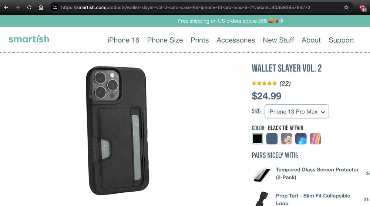Screen dimensions: 370x206
Task: Choose the rainbow stripe print swatch
Action: [316, 139]
